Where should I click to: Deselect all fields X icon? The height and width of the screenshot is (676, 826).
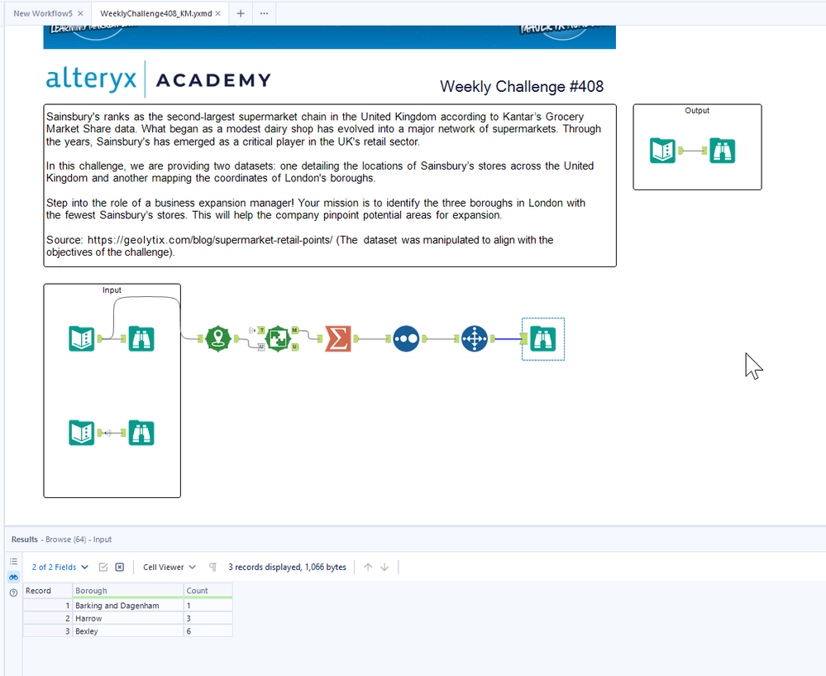(120, 567)
